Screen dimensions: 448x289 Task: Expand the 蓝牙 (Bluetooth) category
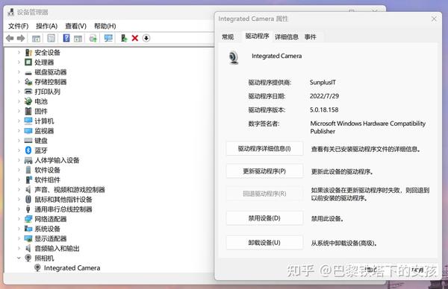[19, 150]
